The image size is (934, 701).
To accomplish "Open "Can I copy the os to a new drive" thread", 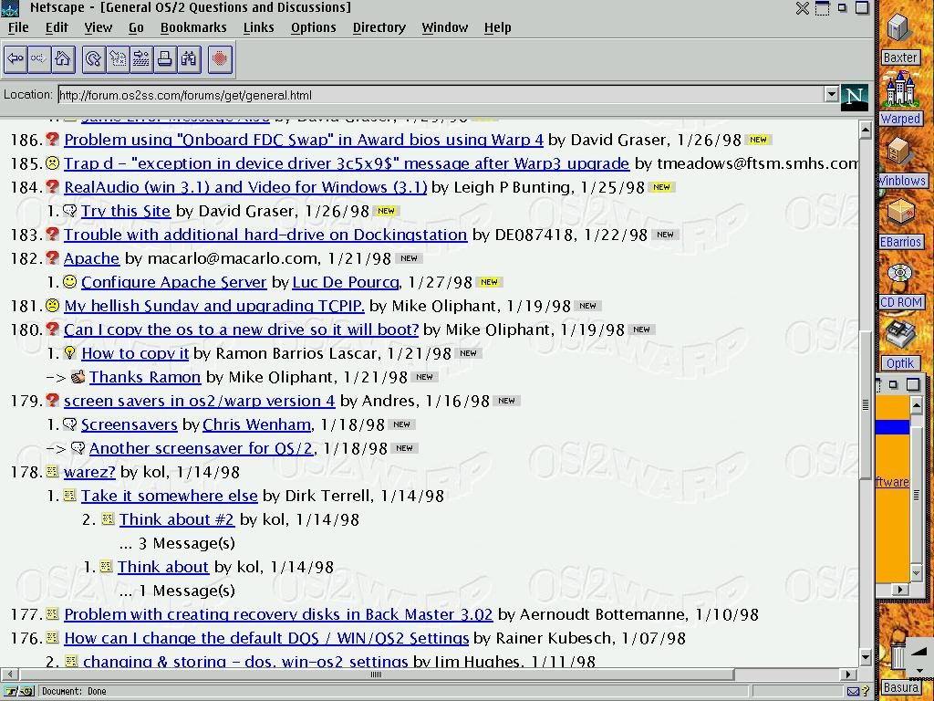I will coord(241,330).
